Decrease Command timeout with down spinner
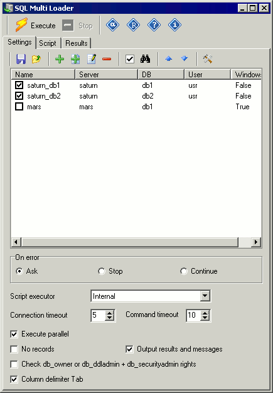The width and height of the screenshot is (273, 393). click(x=205, y=318)
